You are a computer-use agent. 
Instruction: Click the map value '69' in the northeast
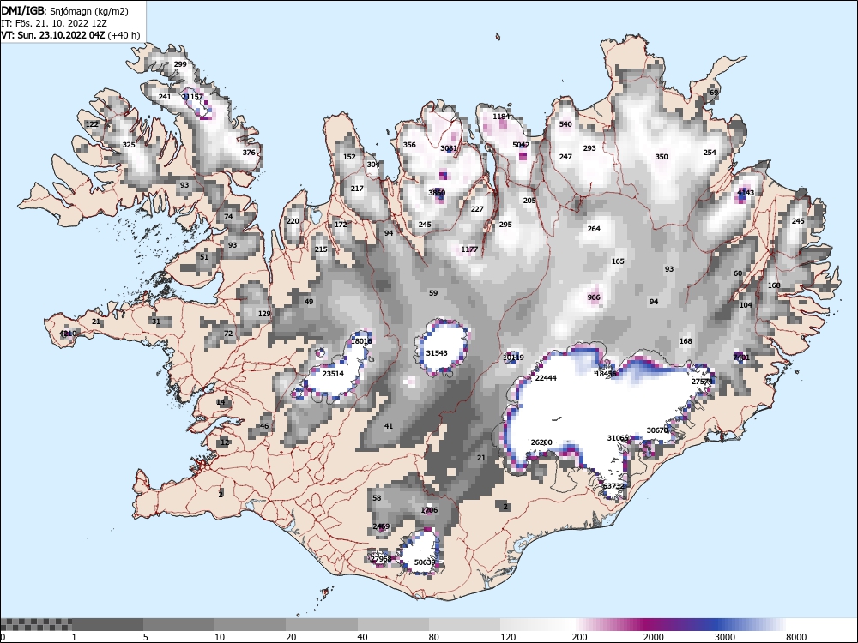click(x=714, y=93)
